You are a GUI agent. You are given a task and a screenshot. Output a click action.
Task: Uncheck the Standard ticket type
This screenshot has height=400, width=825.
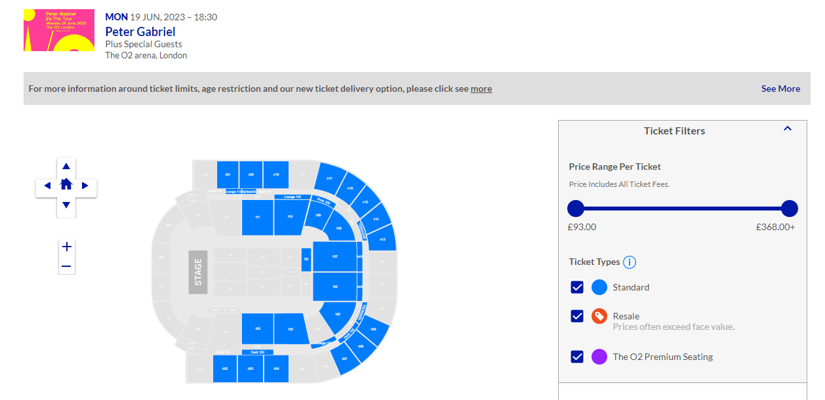[577, 287]
